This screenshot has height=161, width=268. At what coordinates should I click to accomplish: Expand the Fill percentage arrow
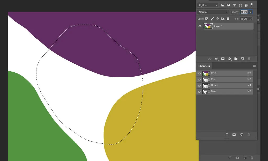point(251,19)
